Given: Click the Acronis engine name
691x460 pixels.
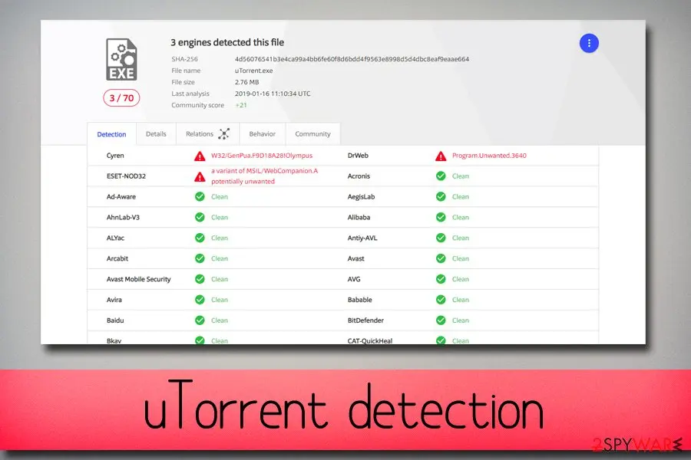Looking at the screenshot, I should (x=359, y=176).
